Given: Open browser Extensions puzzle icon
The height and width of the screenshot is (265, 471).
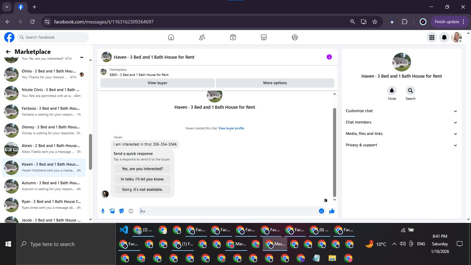Looking at the screenshot, I should click(405, 22).
